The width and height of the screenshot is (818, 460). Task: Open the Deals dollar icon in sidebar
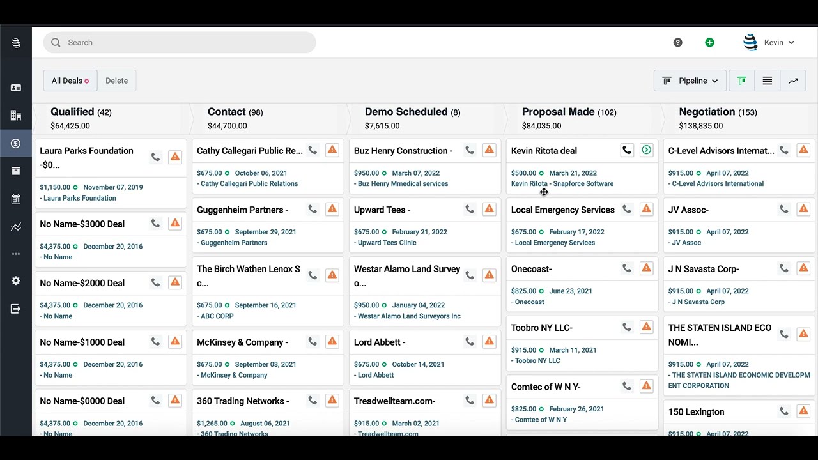(16, 144)
